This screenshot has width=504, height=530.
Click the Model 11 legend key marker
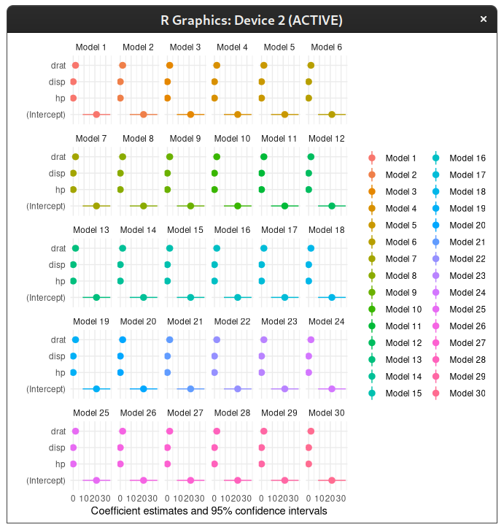[372, 326]
